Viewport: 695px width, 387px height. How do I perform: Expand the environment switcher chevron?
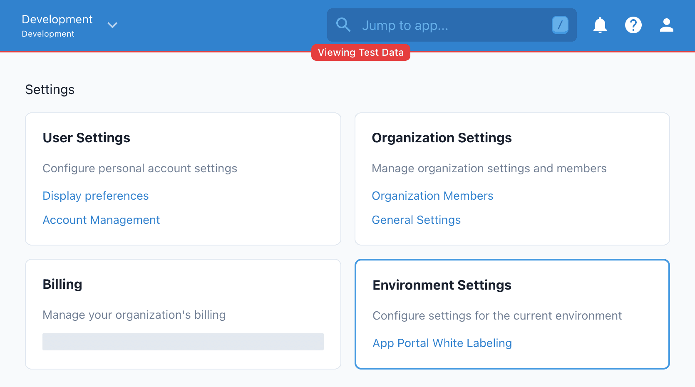click(x=112, y=25)
